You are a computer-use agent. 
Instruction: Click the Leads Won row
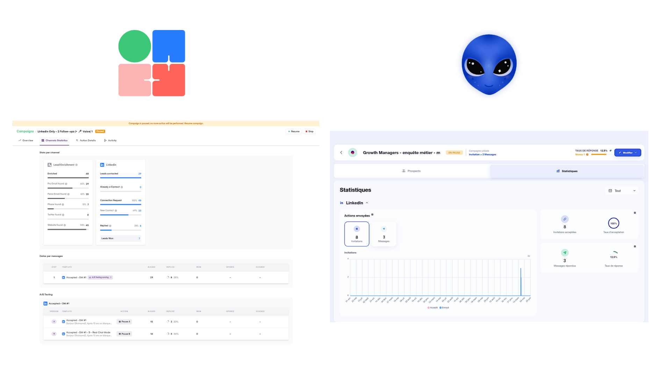pos(121,238)
